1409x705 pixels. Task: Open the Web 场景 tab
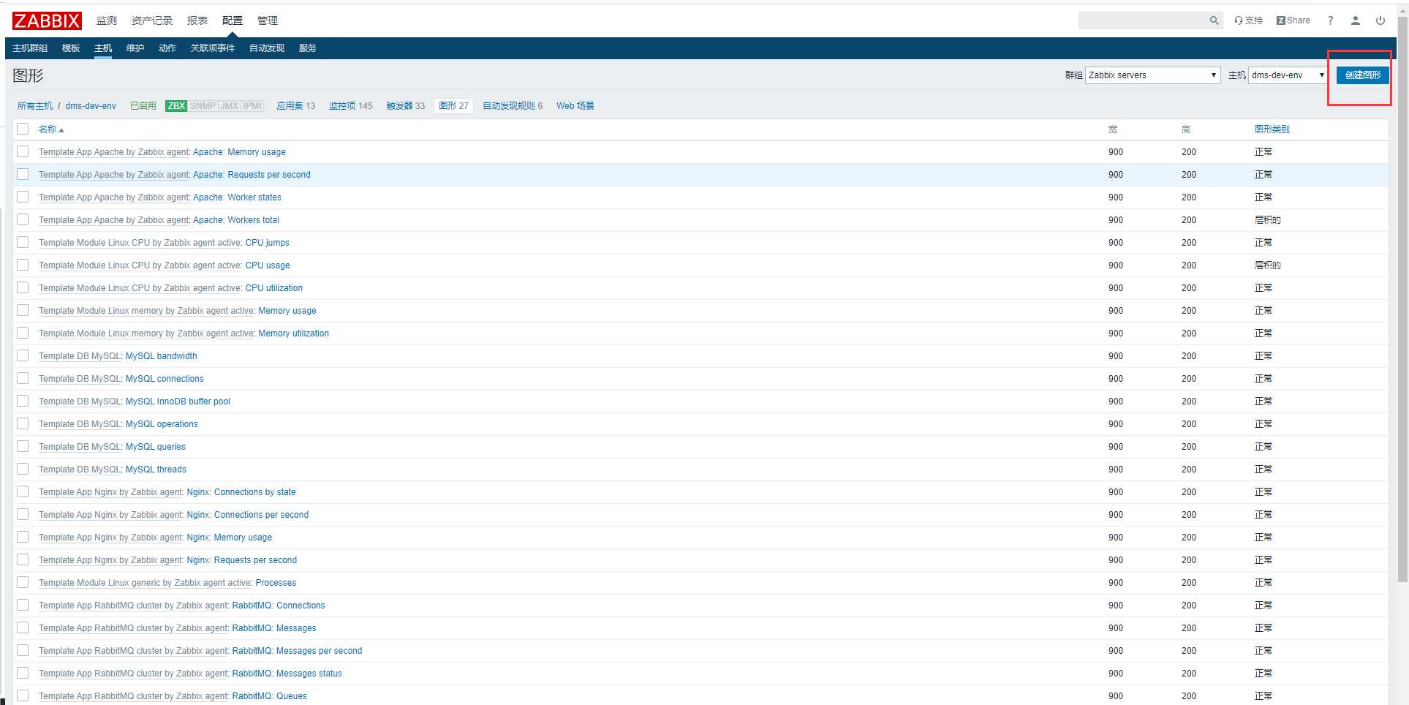[x=575, y=106]
